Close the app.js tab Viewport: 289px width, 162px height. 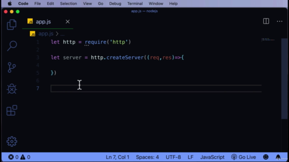point(68,22)
